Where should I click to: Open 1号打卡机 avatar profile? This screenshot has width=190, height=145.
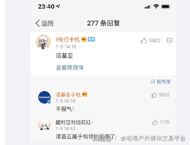click(43, 42)
